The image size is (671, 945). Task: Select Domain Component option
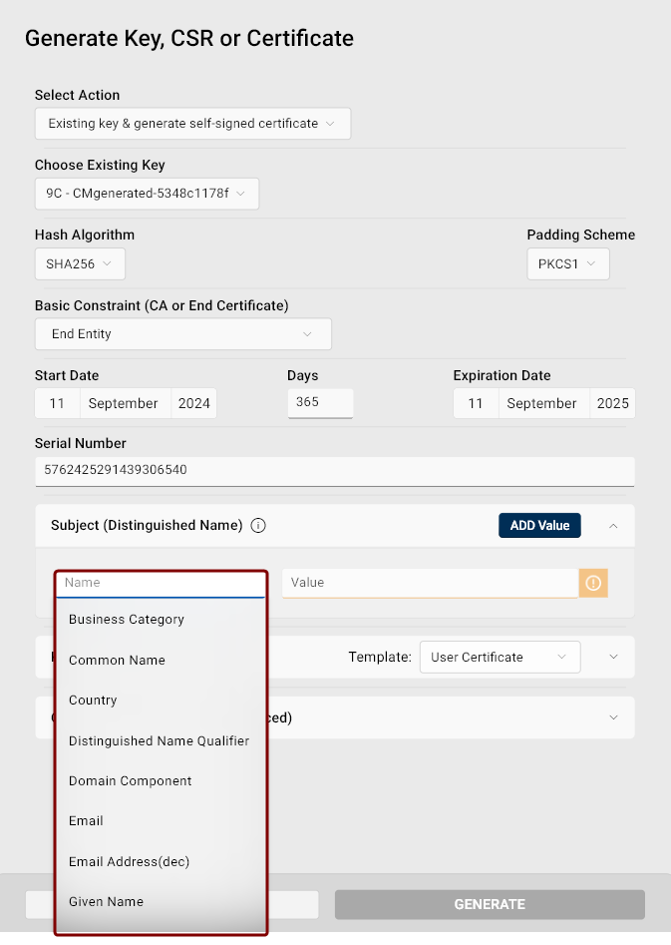click(161, 781)
